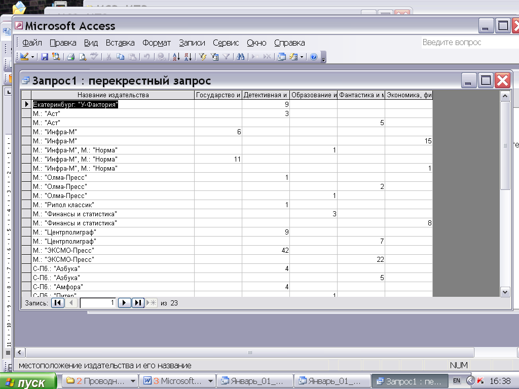Click the record number field
The width and height of the screenshot is (519, 389).
[x=98, y=303]
